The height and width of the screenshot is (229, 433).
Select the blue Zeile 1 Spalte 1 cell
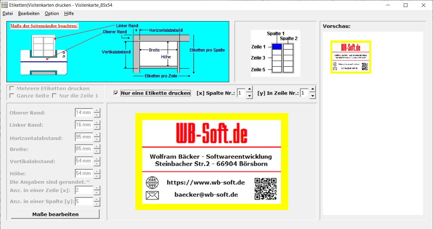[x=277, y=47]
